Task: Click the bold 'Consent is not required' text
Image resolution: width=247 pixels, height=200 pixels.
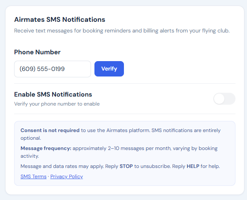Action: pos(50,130)
